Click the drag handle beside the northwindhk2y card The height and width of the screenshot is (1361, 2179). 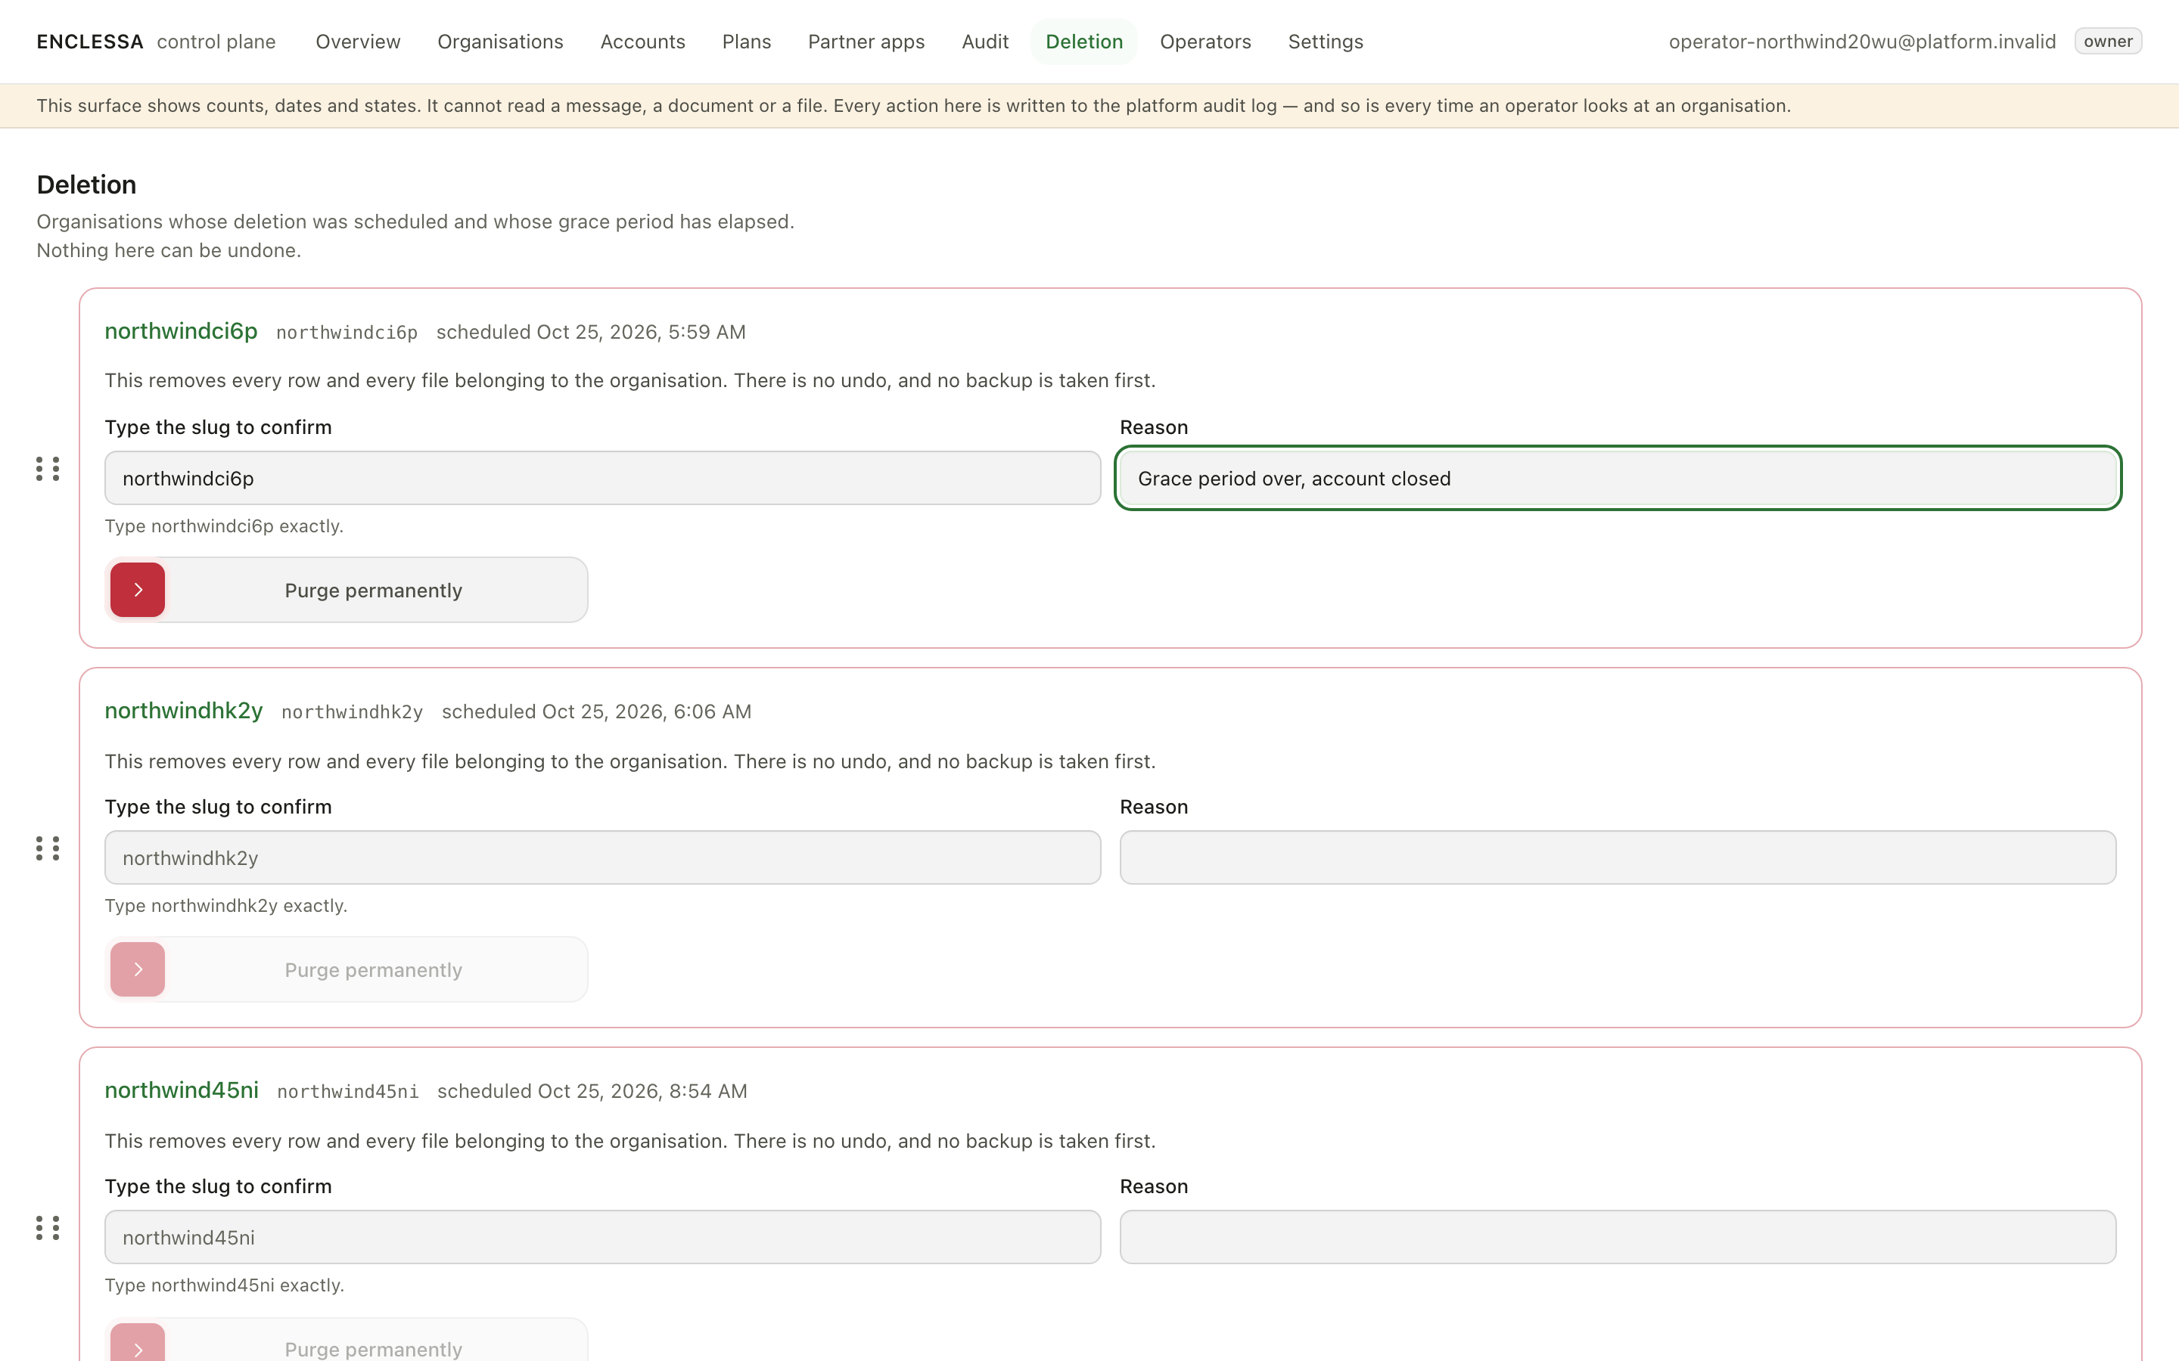(48, 848)
